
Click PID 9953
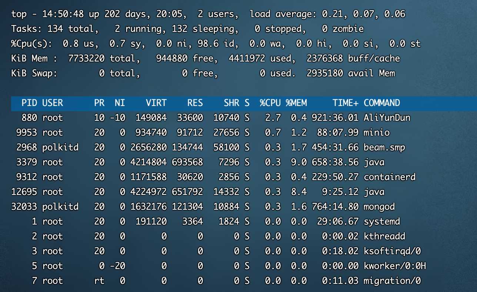[27, 133]
